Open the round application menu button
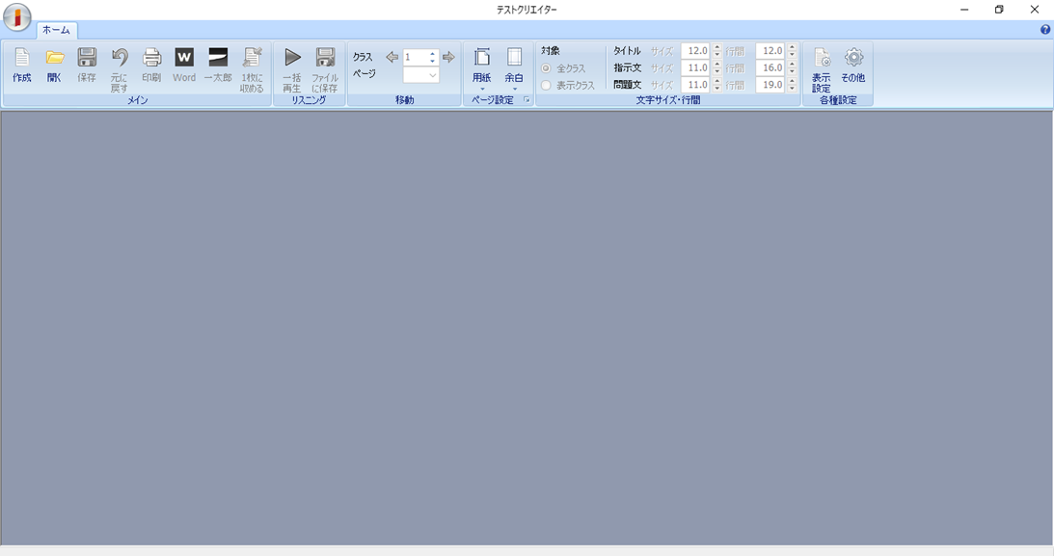Viewport: 1054px width, 556px height. click(x=17, y=16)
